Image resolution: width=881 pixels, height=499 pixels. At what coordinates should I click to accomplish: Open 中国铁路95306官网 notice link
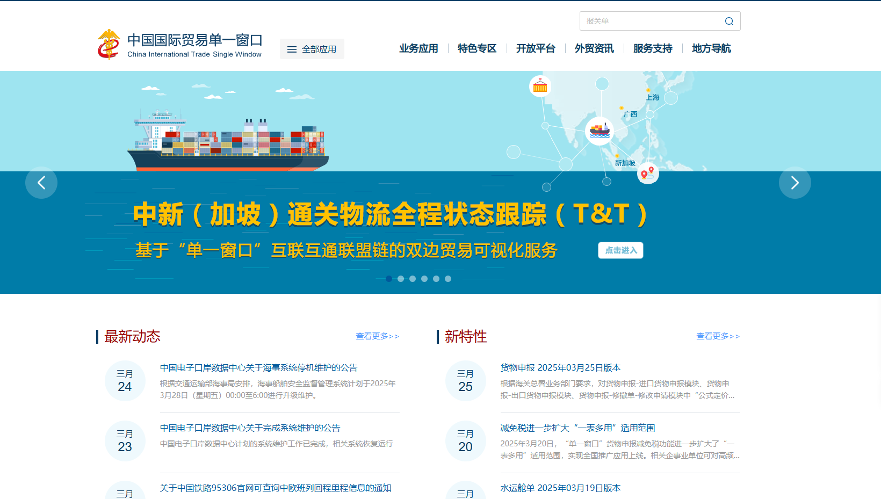(276, 488)
